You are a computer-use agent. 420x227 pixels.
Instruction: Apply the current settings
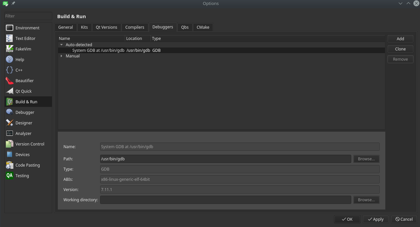tap(375, 219)
